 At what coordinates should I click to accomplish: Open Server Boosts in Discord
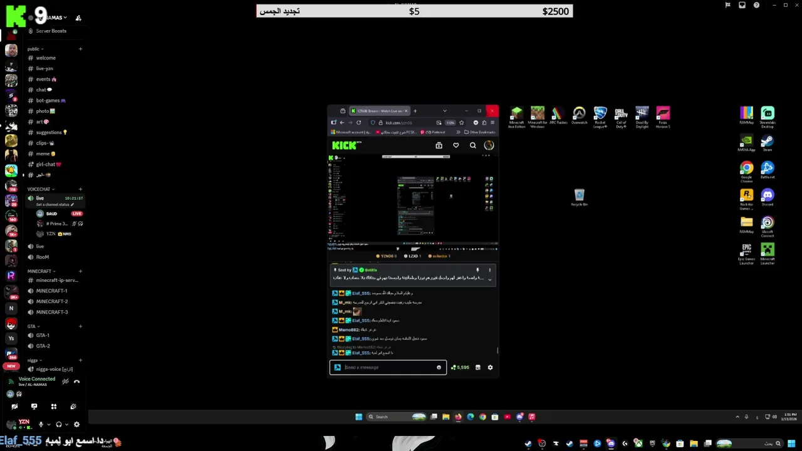pos(51,31)
